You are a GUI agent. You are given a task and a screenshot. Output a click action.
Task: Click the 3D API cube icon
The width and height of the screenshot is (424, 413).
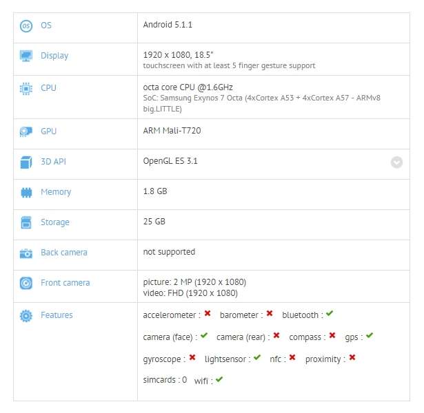click(26, 162)
